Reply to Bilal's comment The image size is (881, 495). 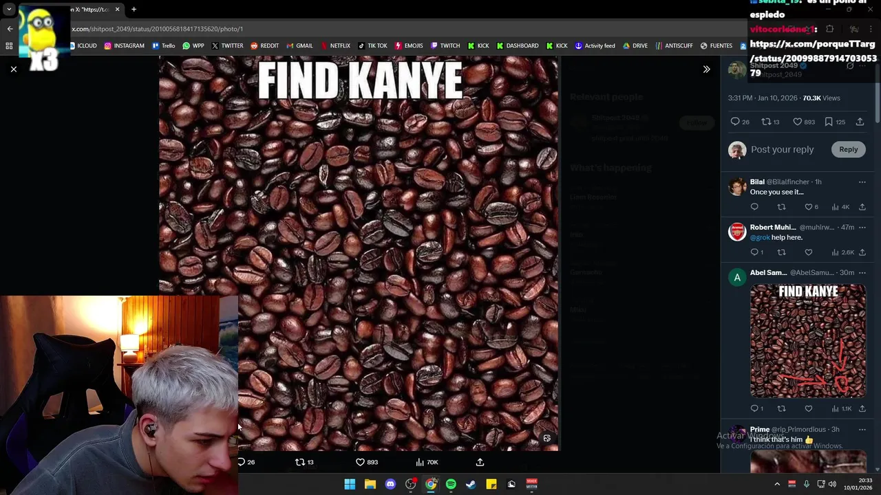754,207
